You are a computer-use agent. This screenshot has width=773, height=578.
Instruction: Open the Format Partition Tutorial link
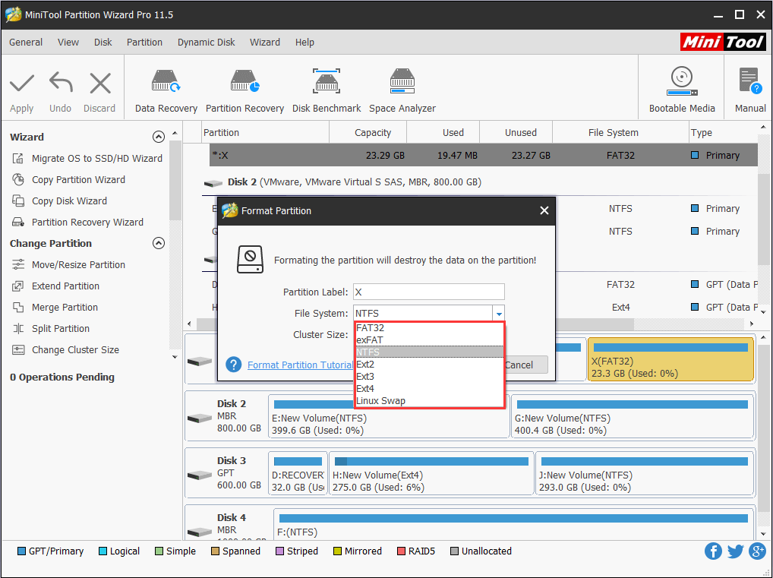coord(300,365)
